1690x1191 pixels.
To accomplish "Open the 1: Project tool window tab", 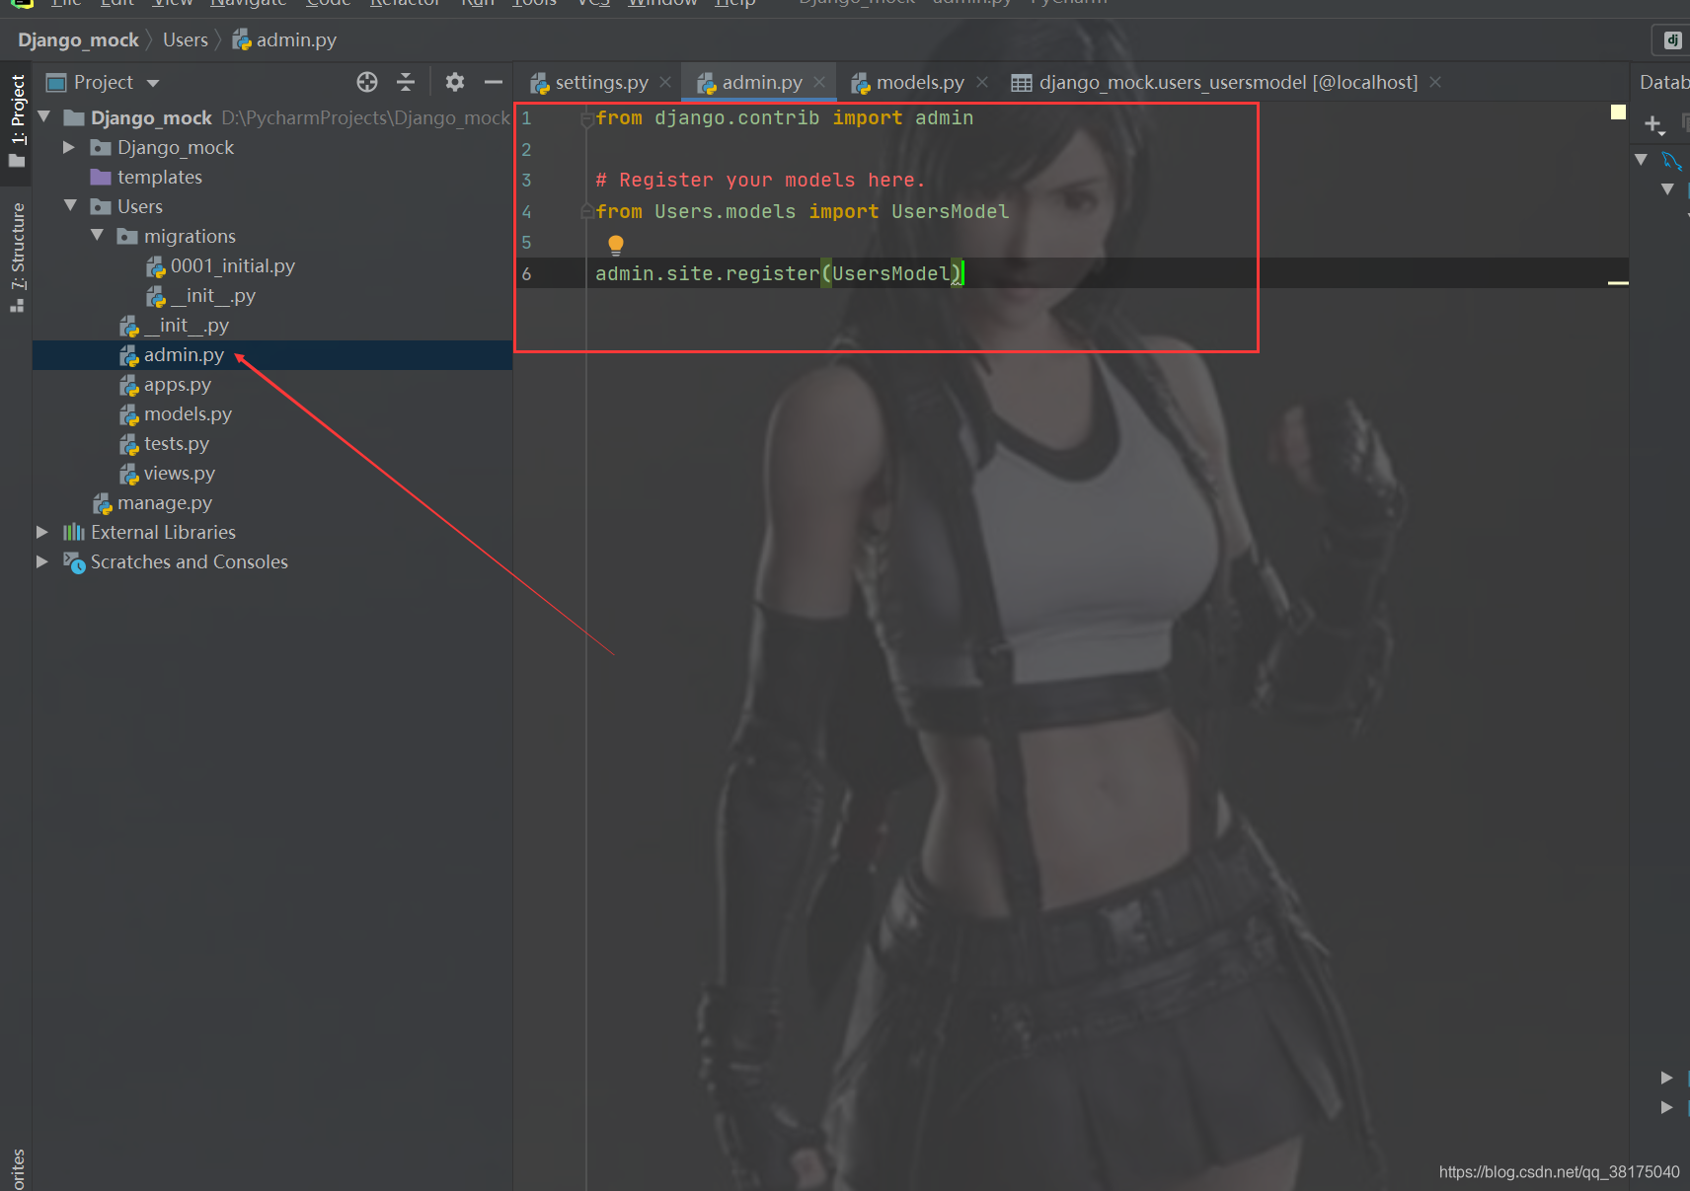I will tap(17, 120).
